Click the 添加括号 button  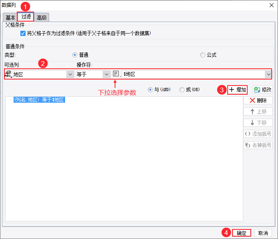click(x=258, y=134)
